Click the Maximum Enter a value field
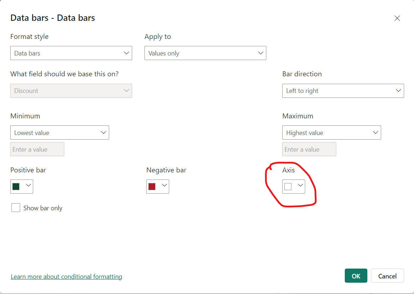Viewport: 414px width, 294px height. point(309,149)
